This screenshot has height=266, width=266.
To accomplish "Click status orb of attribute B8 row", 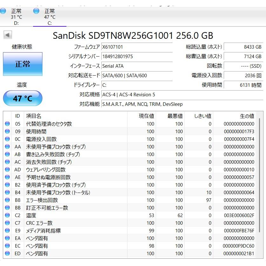I will coord(7,200).
